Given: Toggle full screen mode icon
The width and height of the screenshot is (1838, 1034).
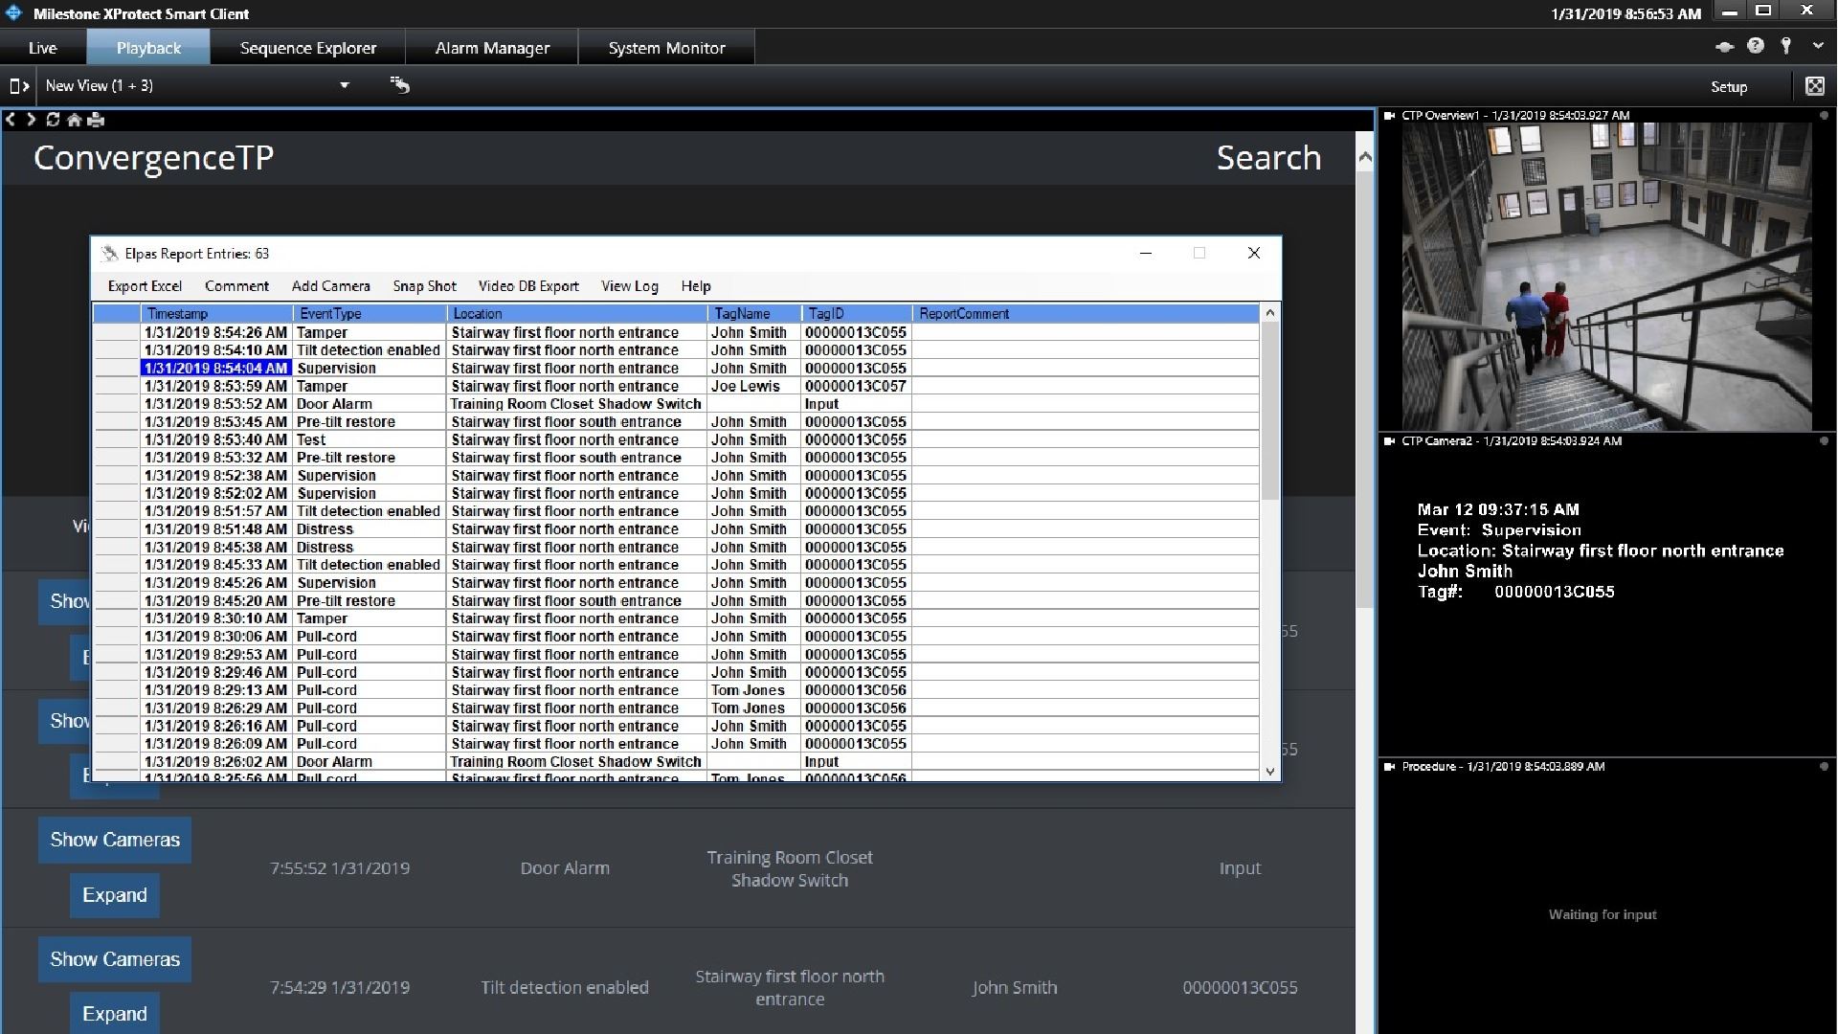Looking at the screenshot, I should click(x=1814, y=86).
